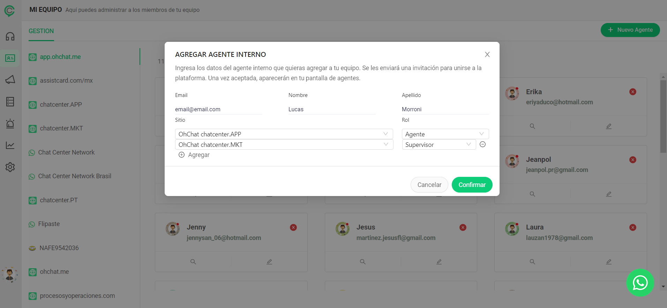Open the Agente role dropdown
The image size is (667, 308).
(x=445, y=134)
